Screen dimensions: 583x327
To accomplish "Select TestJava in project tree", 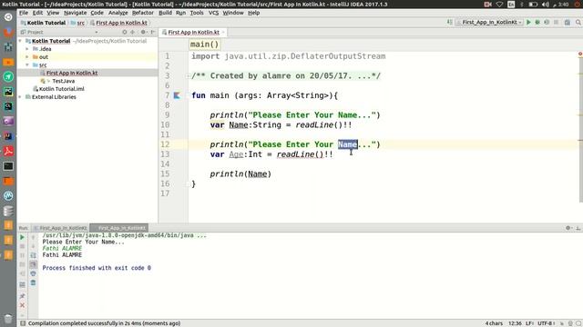I will coord(63,81).
